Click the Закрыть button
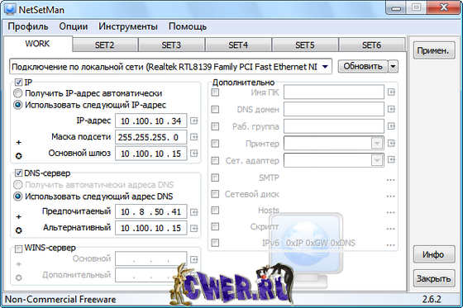The width and height of the screenshot is (463, 308). (433, 278)
